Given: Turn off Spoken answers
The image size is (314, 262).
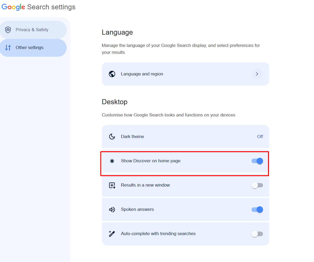Looking at the screenshot, I should tap(257, 209).
